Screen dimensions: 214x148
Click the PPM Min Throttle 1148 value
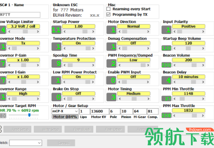(x=189, y=94)
